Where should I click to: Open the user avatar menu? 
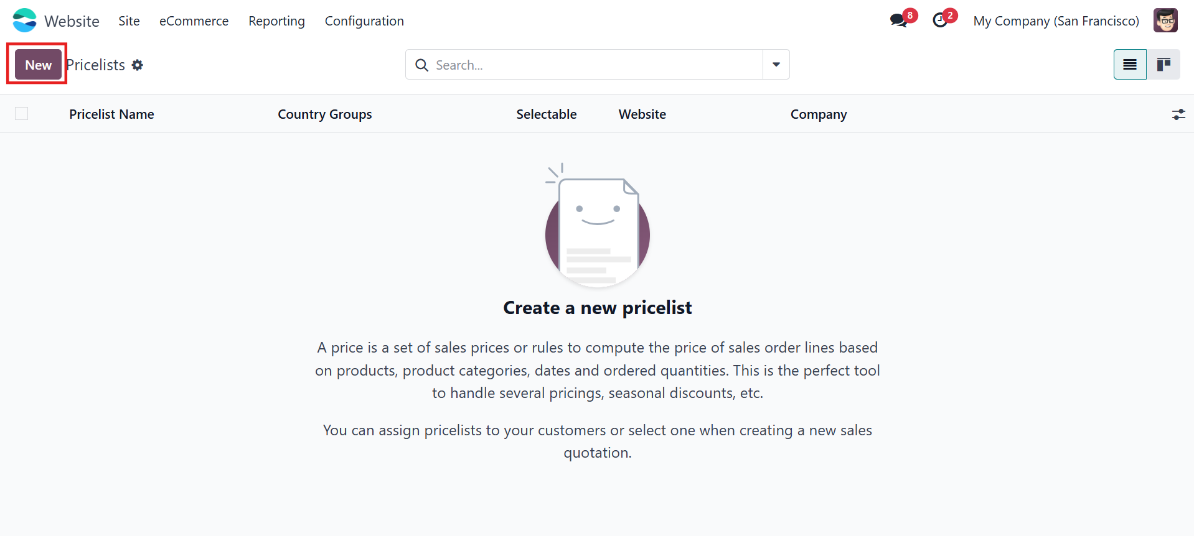pos(1165,21)
